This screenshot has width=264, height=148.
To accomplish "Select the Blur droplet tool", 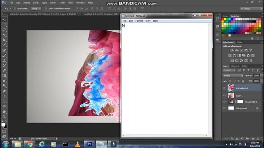I will coord(4,81).
